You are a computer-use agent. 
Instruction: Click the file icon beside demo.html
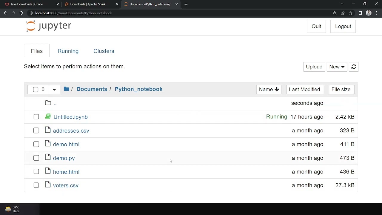tap(48, 144)
